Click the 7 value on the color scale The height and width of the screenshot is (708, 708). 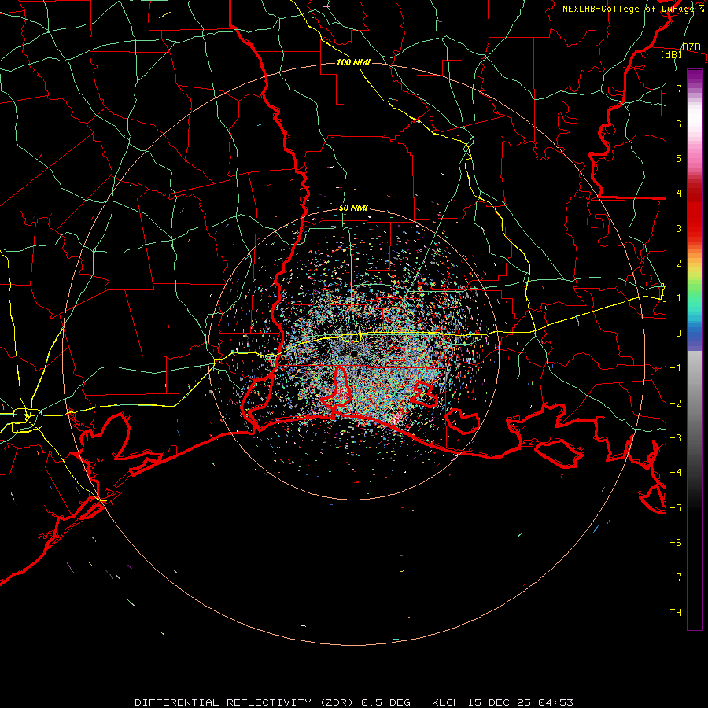pyautogui.click(x=679, y=88)
